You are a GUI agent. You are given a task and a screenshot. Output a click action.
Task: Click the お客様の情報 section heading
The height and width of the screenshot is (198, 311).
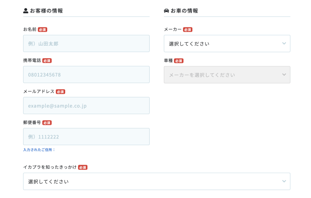tap(46, 11)
